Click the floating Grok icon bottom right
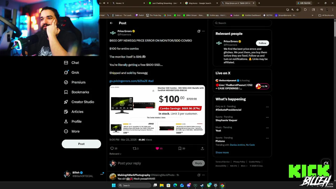The height and width of the screenshot is (189, 336). (326, 164)
